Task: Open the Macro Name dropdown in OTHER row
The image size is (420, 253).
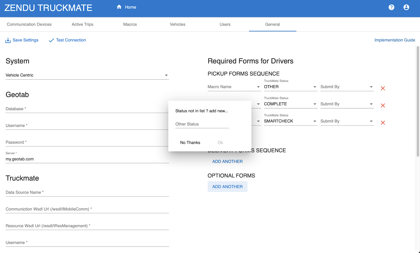Action: pos(234,87)
